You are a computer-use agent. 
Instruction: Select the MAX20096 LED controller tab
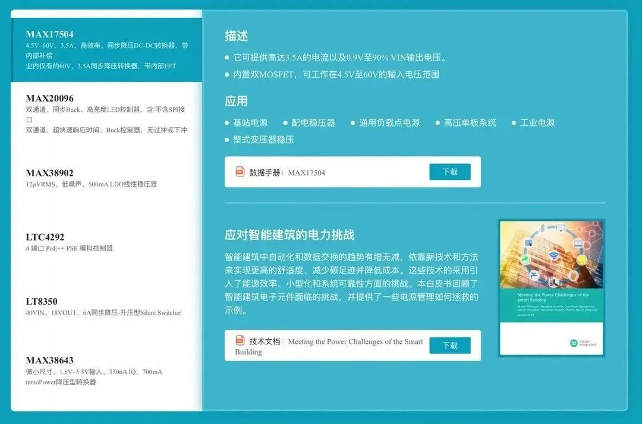coord(107,114)
